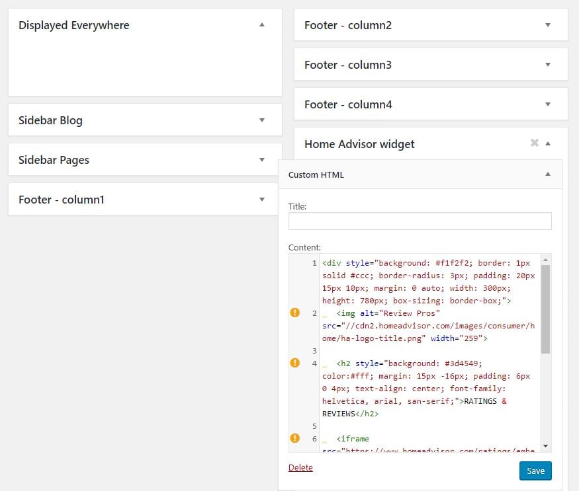Viewport: 579px width, 491px height.
Task: Click the '<h2 style=' tag in code
Action: (x=360, y=363)
